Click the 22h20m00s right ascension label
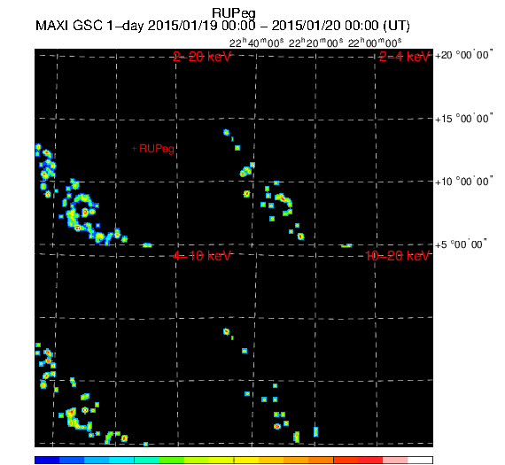 point(315,43)
